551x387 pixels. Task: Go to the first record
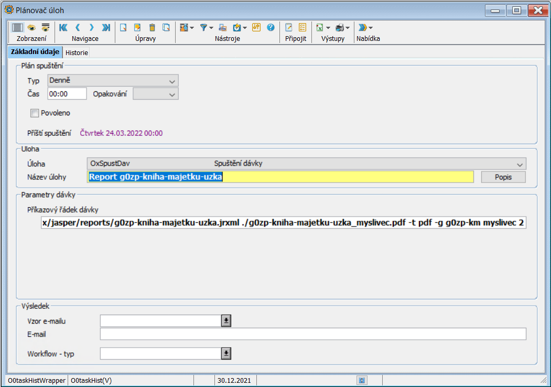click(x=63, y=28)
